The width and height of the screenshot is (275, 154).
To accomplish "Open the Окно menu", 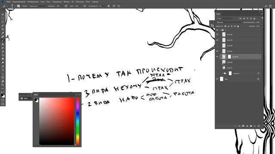I will [x=88, y=2].
